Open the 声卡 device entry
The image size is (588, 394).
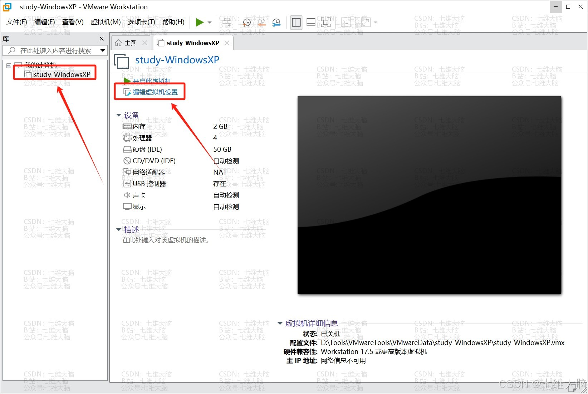tap(134, 195)
